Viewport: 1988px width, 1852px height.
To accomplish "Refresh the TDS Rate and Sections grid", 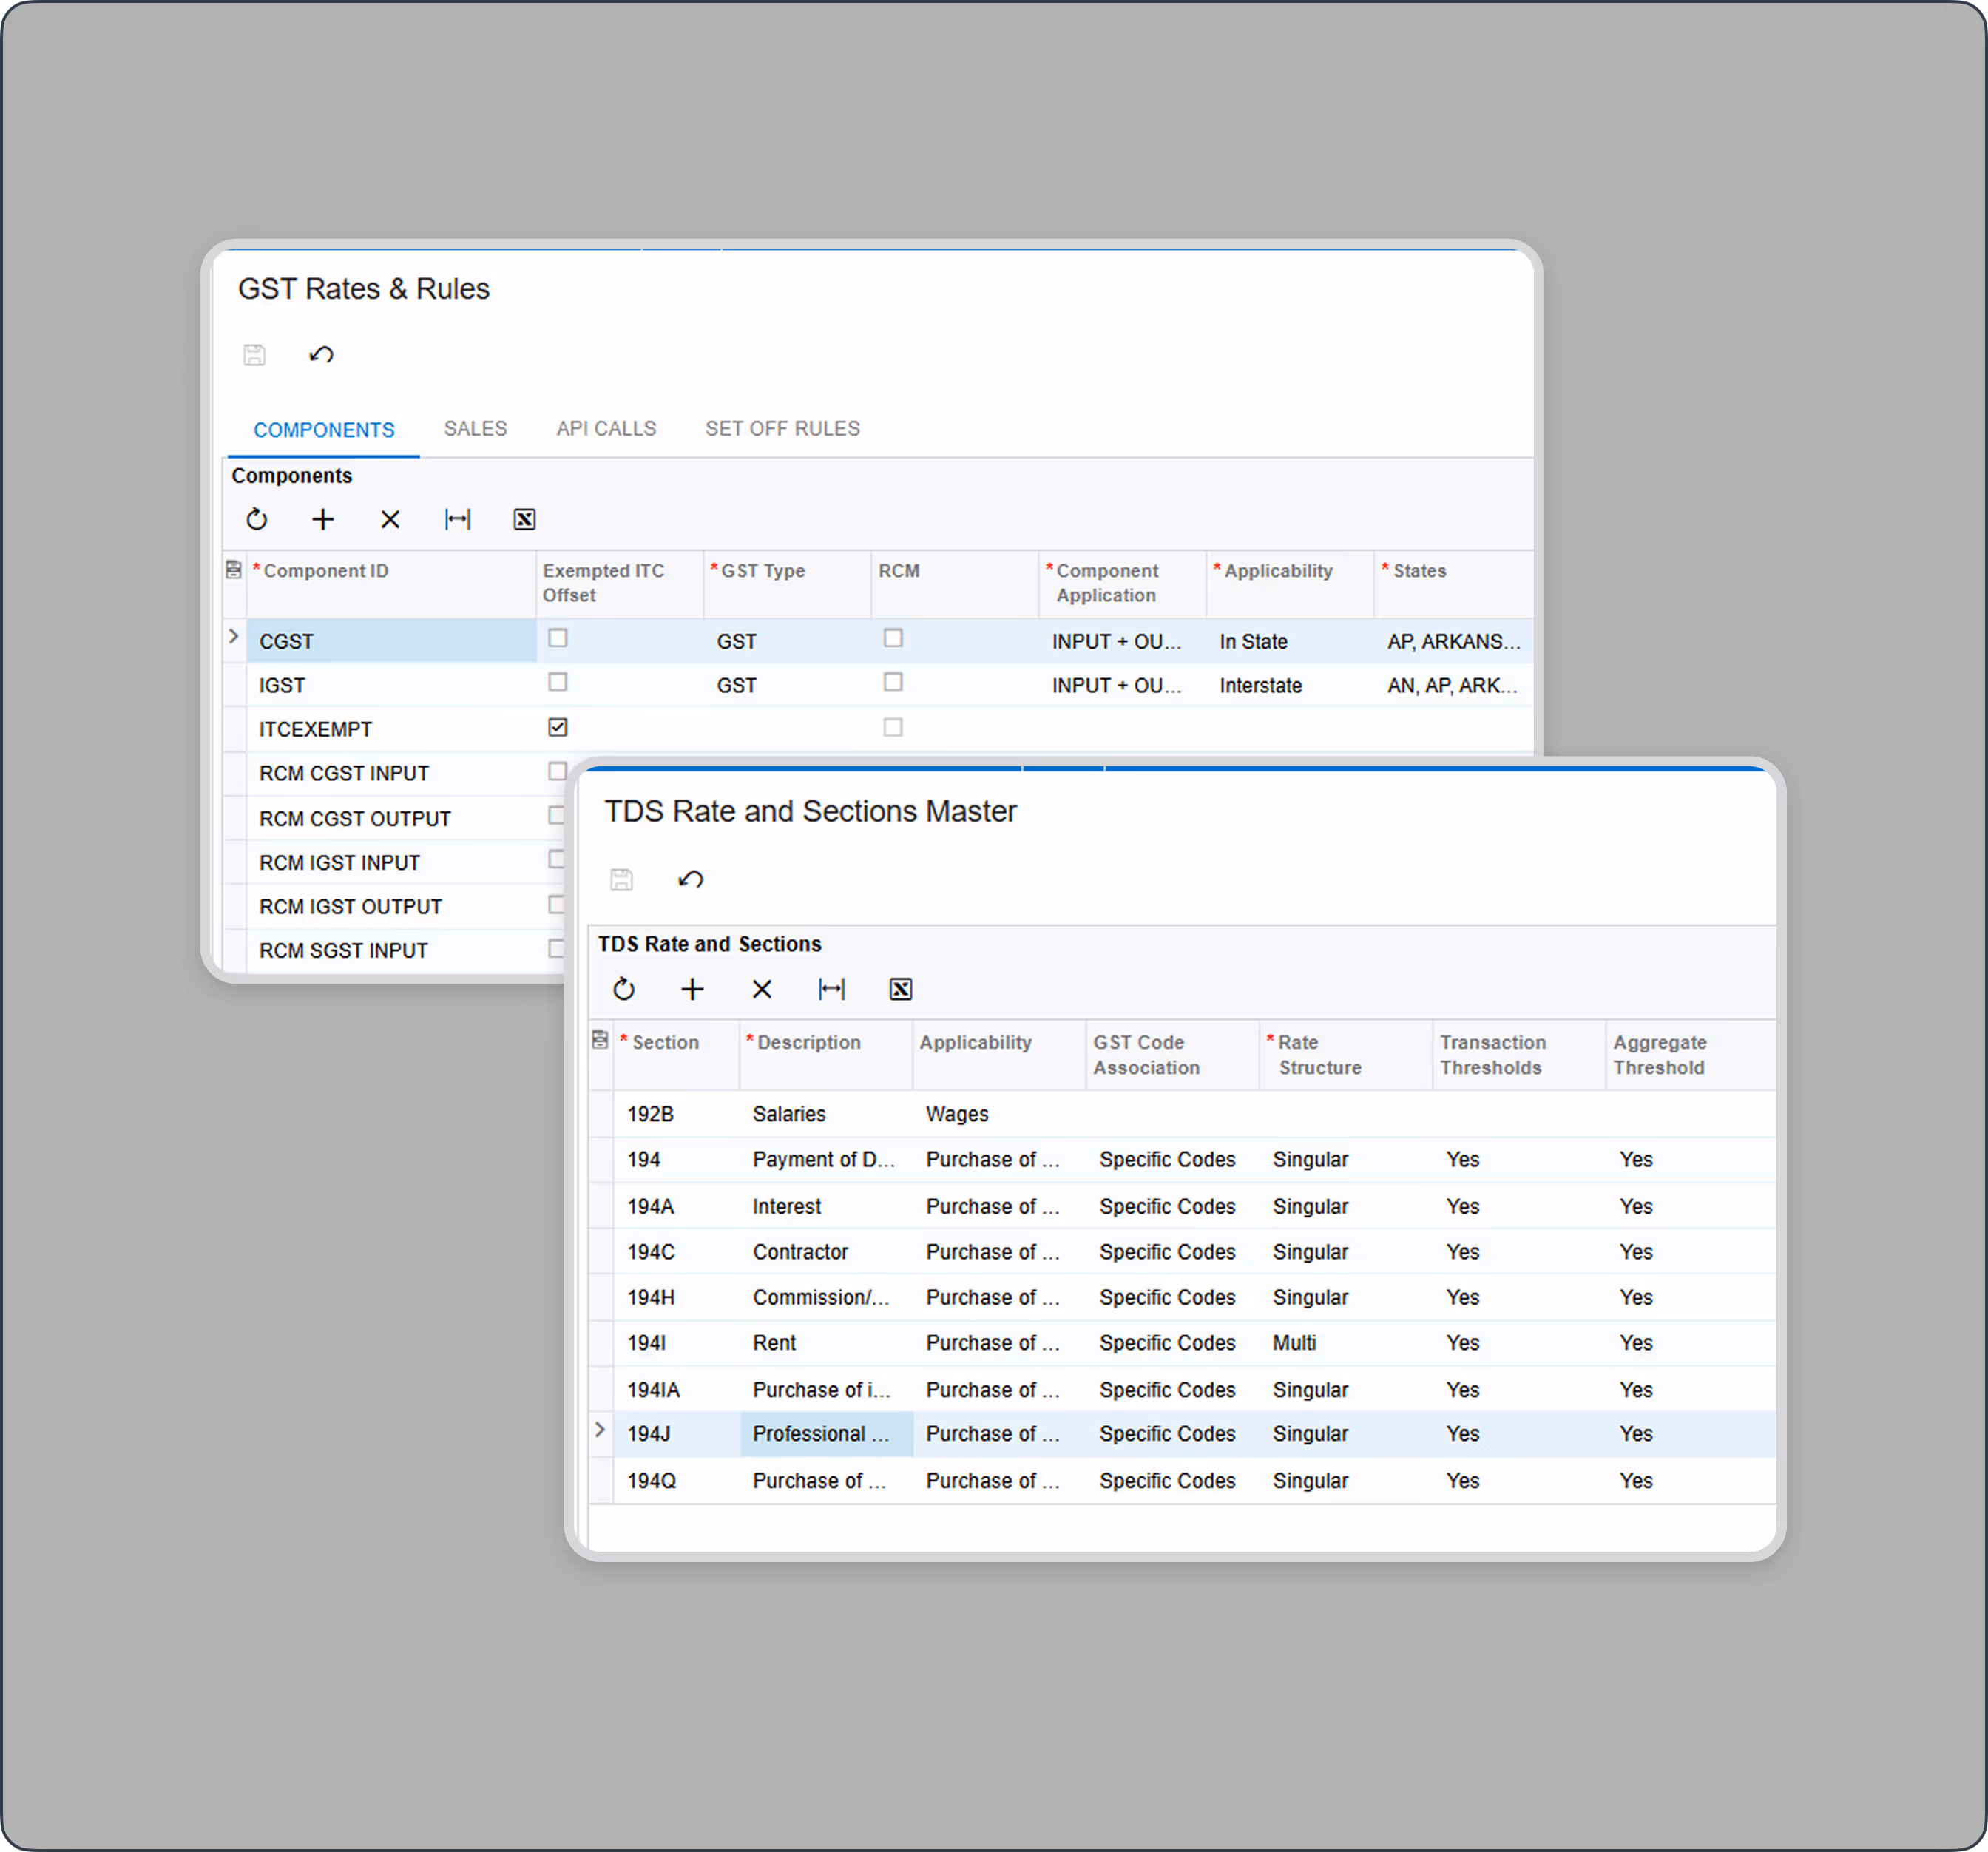I will point(624,989).
